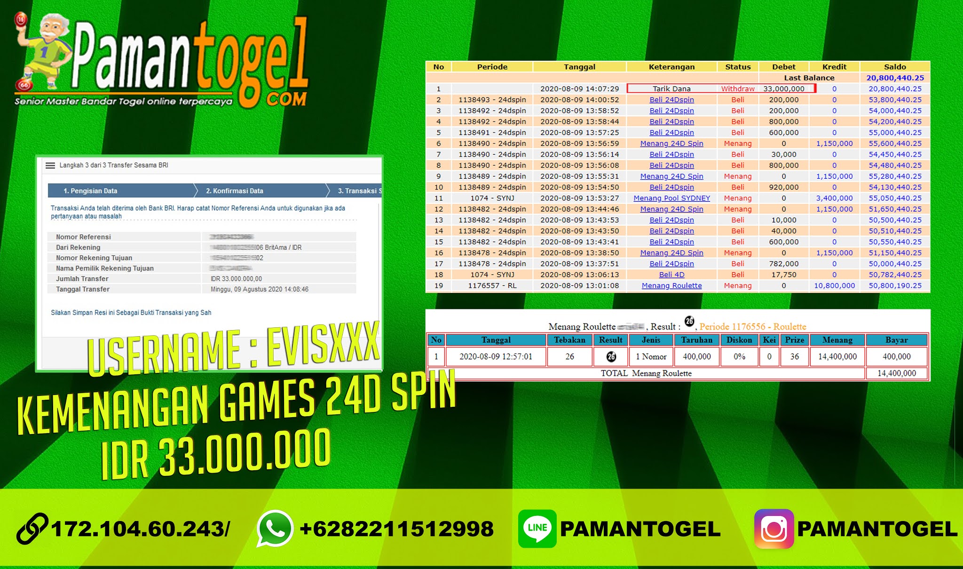Screen dimensions: 963x569
Task: Click 'Menang 24D Spin' link in row 6
Action: [671, 143]
